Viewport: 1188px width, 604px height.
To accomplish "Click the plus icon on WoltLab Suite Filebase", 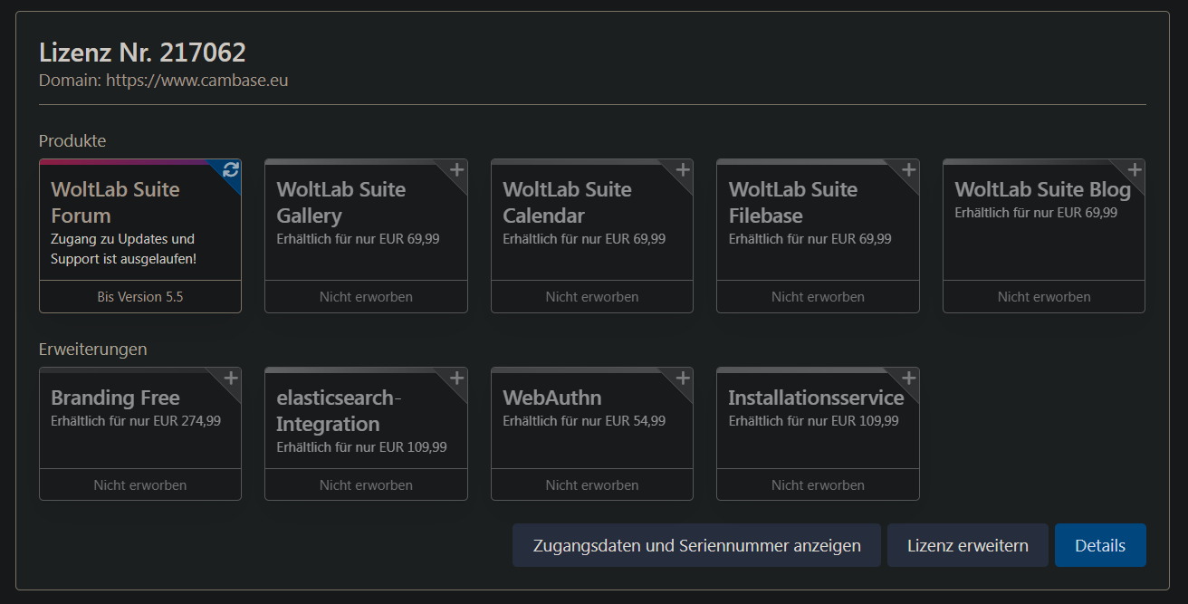I will 909,169.
